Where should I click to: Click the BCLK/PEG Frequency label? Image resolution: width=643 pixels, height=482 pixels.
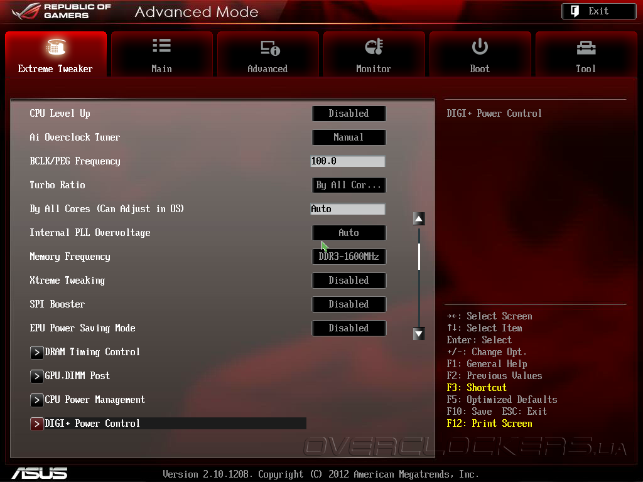75,161
